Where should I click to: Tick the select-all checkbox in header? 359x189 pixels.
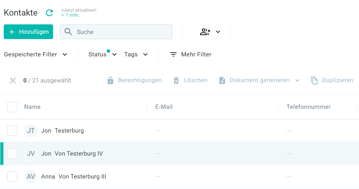(x=12, y=107)
